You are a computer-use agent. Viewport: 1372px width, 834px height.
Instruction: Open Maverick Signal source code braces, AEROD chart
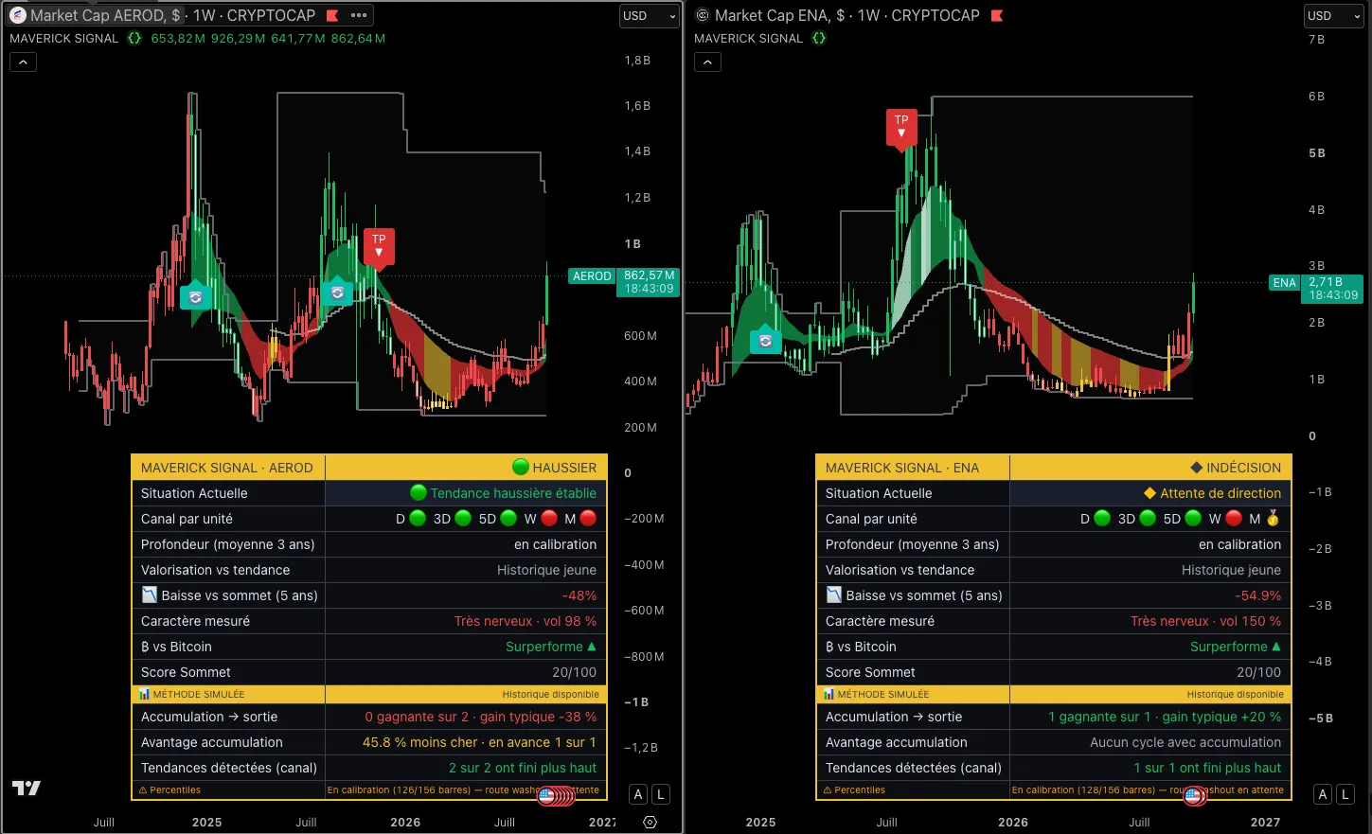(134, 39)
